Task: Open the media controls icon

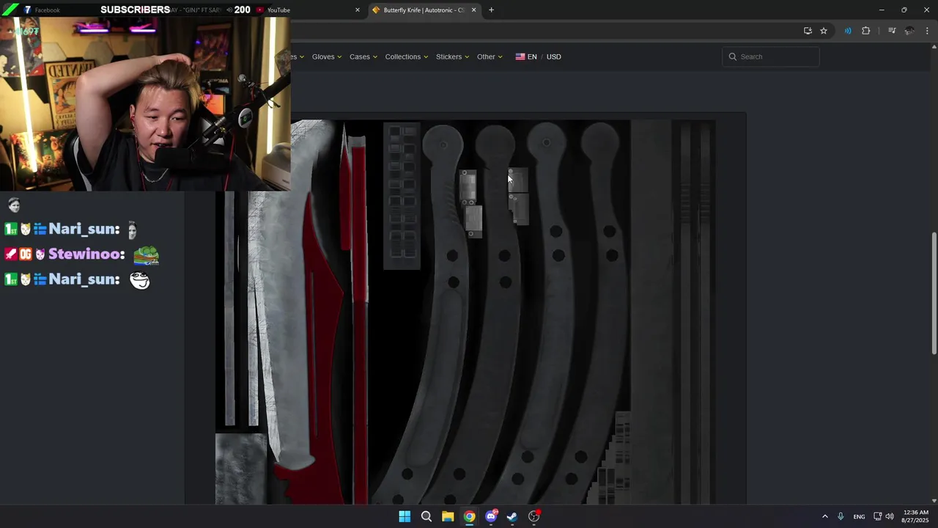Action: 892,31
